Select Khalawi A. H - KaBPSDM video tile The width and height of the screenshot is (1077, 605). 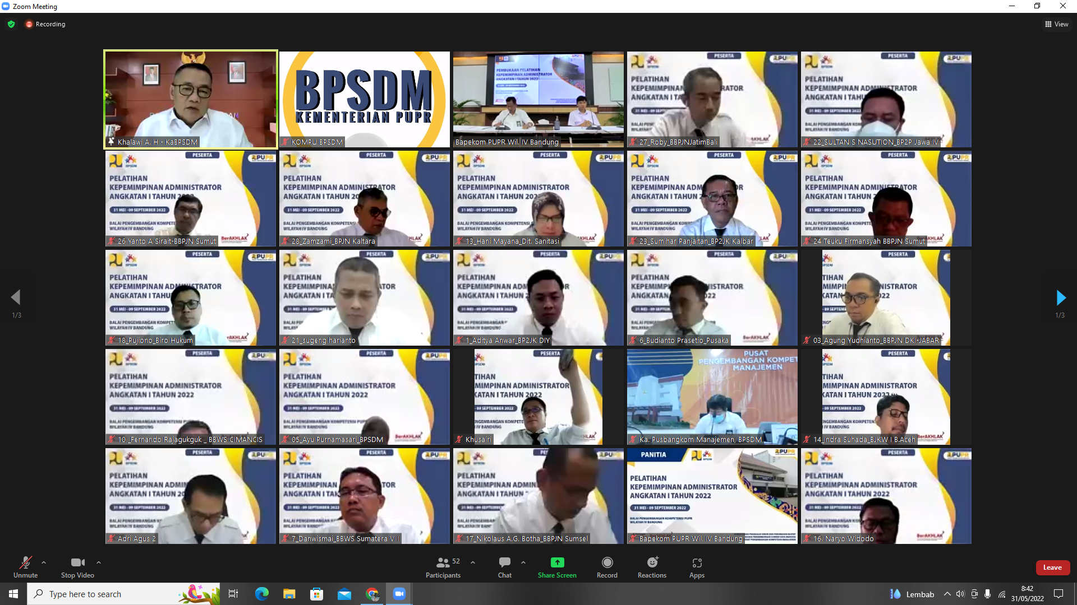191,99
